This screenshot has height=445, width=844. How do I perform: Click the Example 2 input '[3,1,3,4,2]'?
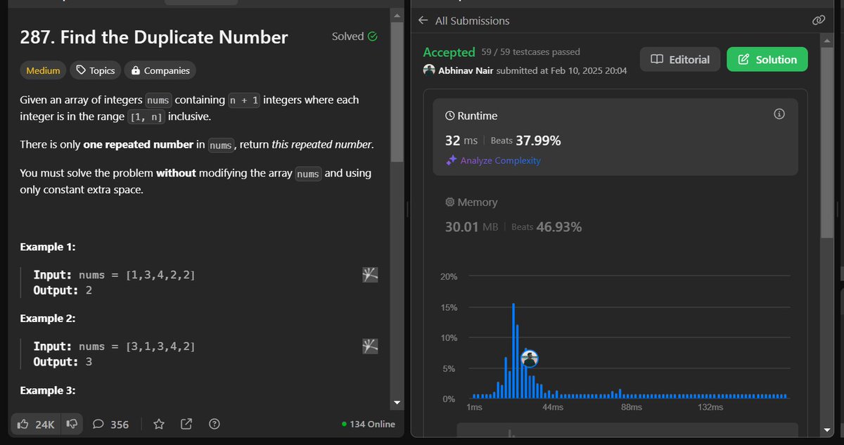[x=160, y=346]
